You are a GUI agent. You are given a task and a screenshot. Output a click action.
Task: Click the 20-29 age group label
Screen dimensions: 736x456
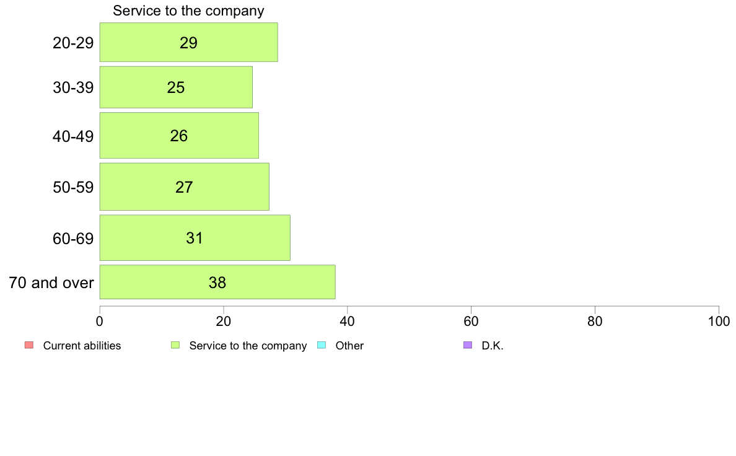click(73, 43)
